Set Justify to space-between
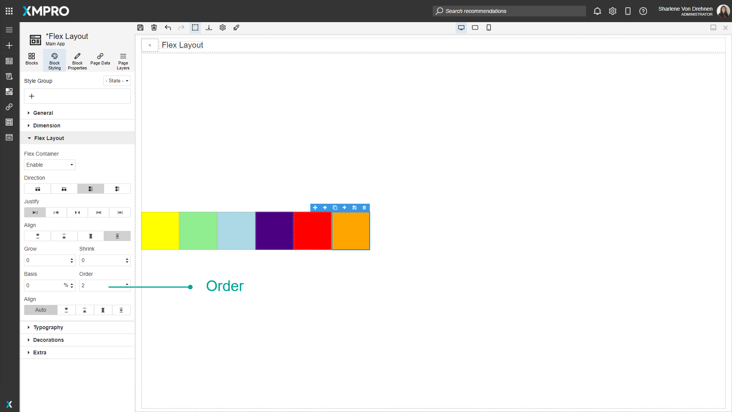The image size is (732, 412). coord(77,212)
